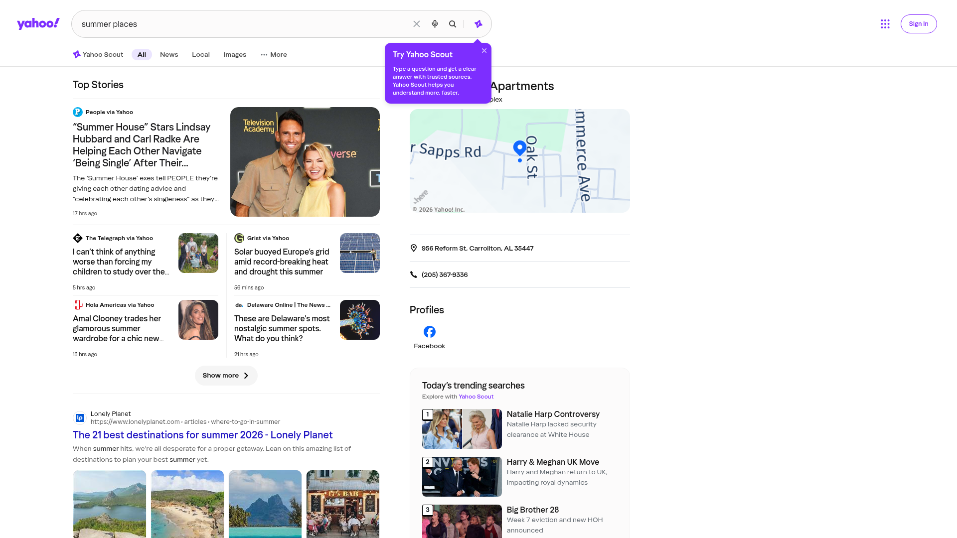Open the Lindsay Hubbard and Carl Radke photo
This screenshot has height=538, width=957.
point(305,162)
